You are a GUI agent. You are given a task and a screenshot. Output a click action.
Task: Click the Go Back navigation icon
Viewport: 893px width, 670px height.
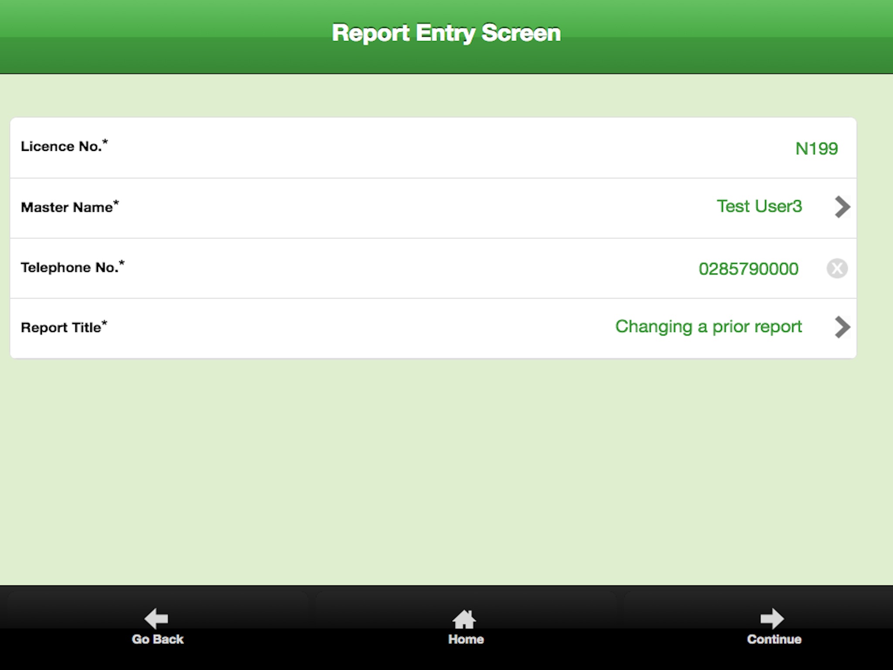click(x=155, y=618)
